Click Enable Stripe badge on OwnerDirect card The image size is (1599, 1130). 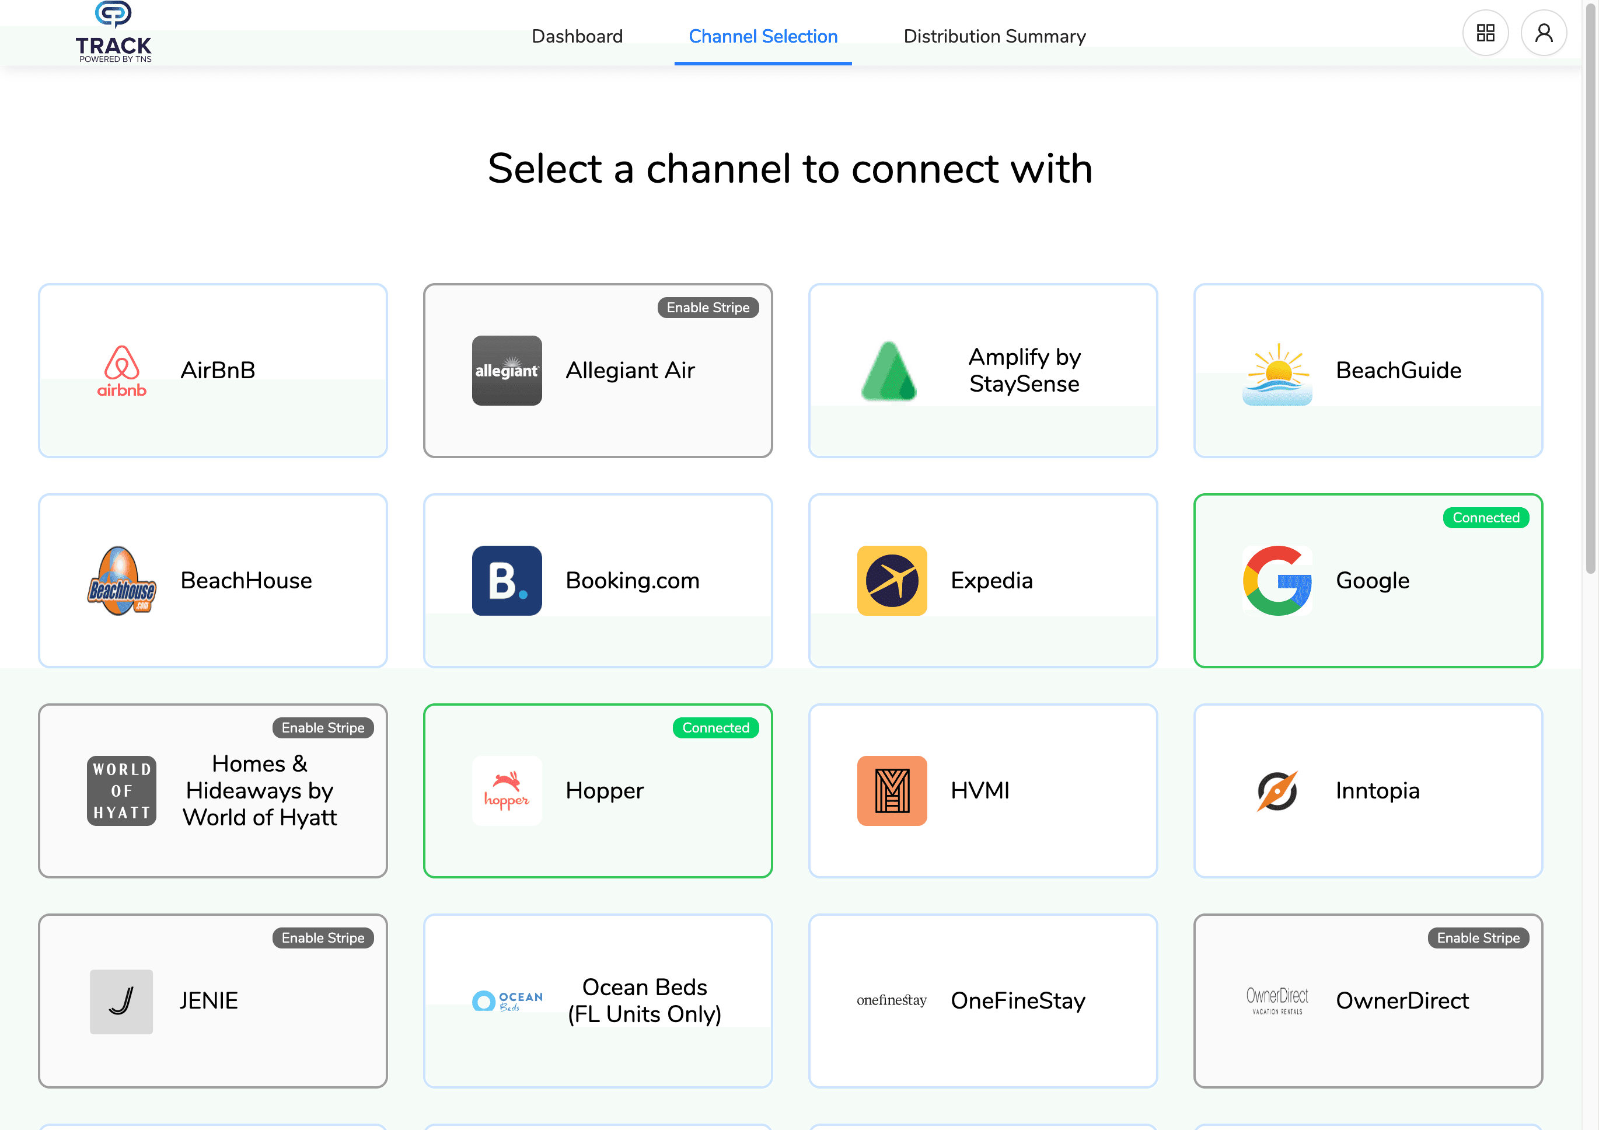tap(1479, 939)
